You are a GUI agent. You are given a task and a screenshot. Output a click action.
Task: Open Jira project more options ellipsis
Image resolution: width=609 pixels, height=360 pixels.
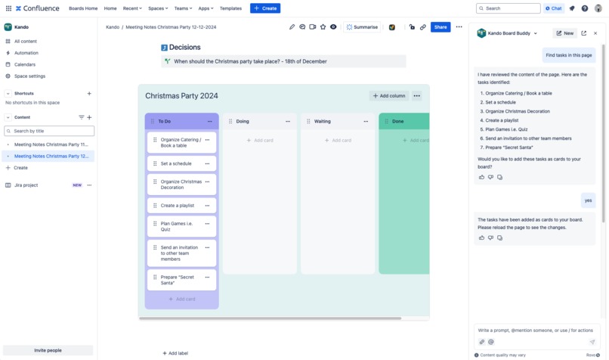click(x=89, y=185)
